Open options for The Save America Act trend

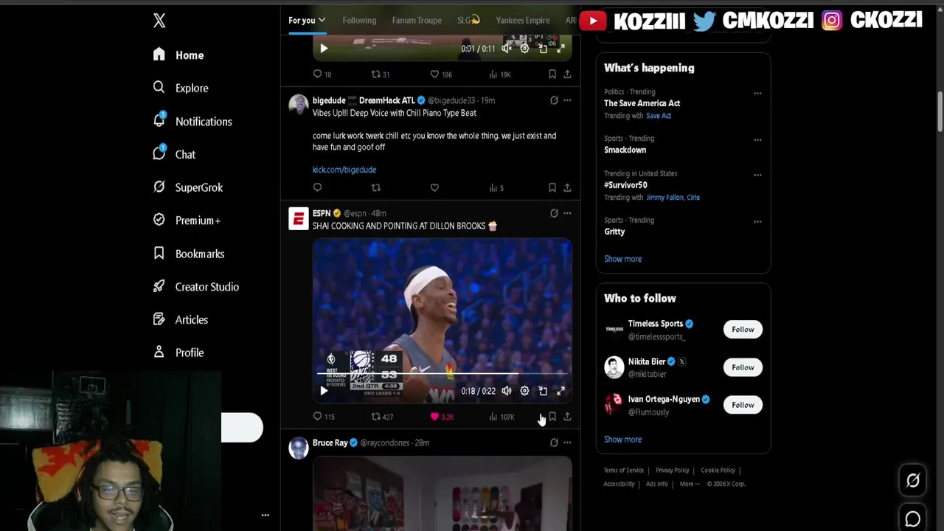tap(757, 94)
